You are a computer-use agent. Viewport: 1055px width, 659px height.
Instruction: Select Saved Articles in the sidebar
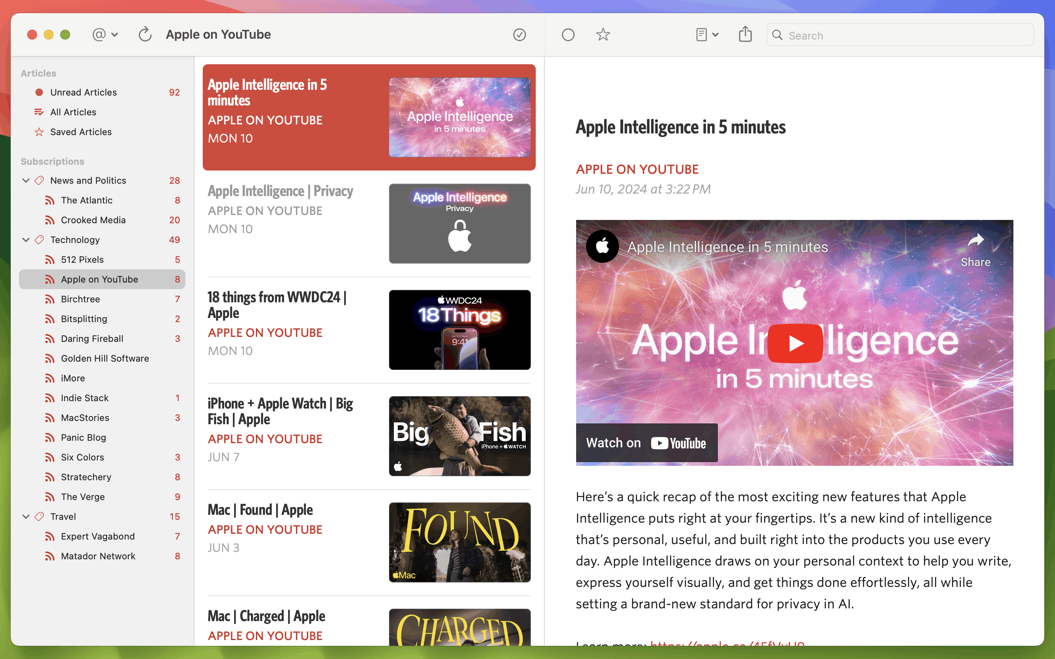point(102,132)
